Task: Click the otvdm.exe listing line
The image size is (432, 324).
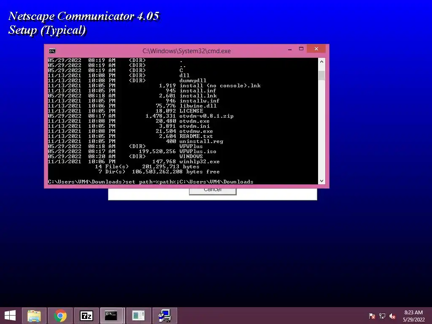Action: point(129,121)
